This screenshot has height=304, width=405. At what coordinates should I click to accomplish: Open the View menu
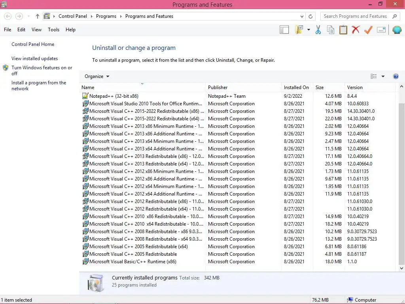coord(36,30)
